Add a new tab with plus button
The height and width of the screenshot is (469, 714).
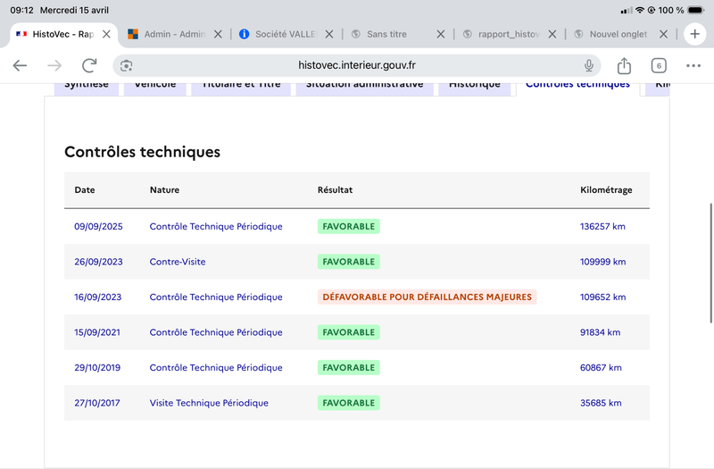(x=694, y=34)
